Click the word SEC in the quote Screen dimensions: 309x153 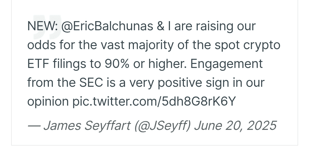coord(91,83)
